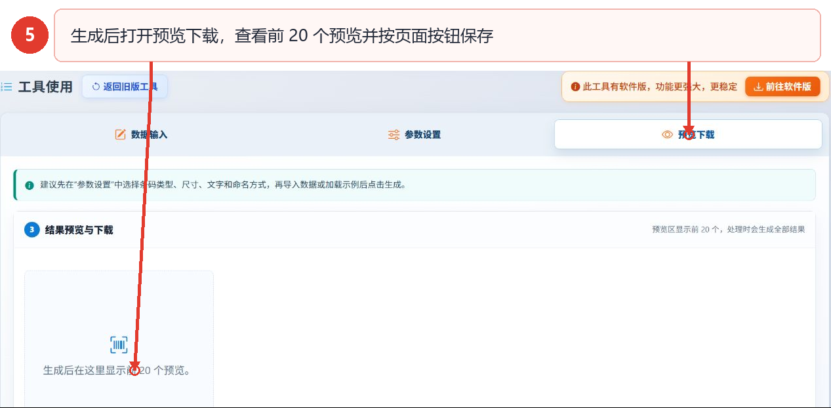Click the download icon in 前往软件版
The height and width of the screenshot is (408, 831).
coord(758,86)
